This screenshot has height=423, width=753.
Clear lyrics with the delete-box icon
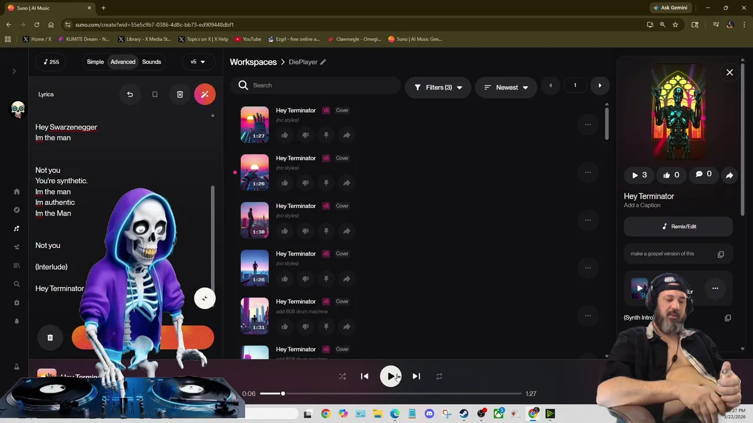click(x=180, y=94)
